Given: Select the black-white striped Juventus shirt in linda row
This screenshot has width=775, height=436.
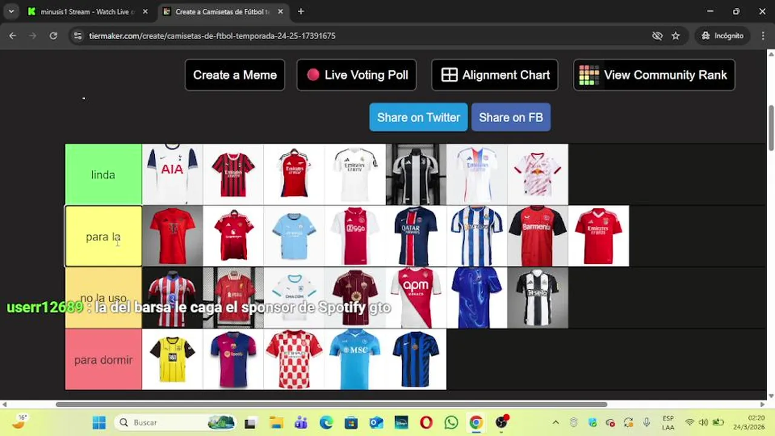Looking at the screenshot, I should (416, 174).
